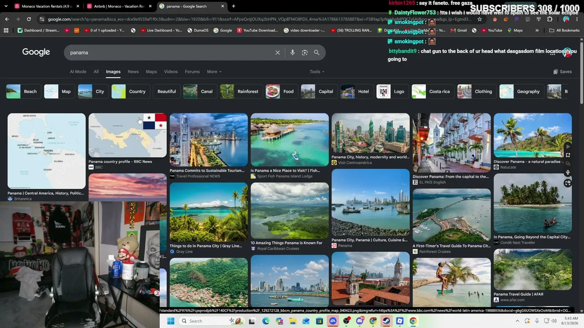Start voice search with the microphone icon
The width and height of the screenshot is (584, 328).
tap(292, 52)
